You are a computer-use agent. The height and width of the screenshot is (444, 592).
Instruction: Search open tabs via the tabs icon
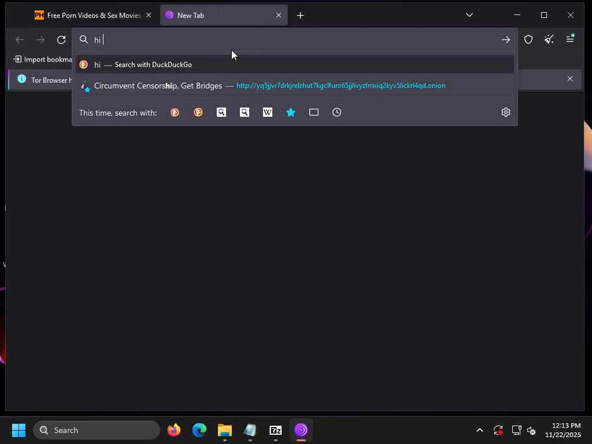(314, 112)
